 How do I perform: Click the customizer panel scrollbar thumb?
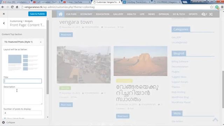tap(48, 57)
